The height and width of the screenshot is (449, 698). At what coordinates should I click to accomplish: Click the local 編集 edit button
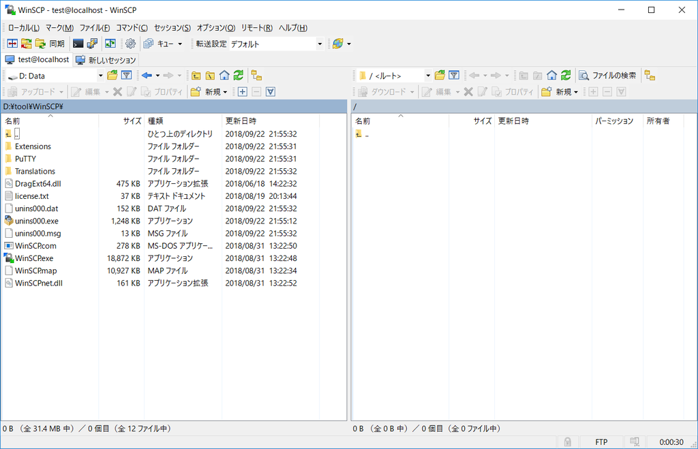tap(87, 92)
